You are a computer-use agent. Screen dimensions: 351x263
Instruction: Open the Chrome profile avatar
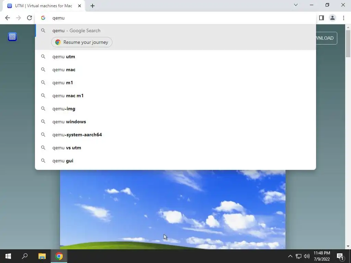coord(332,18)
